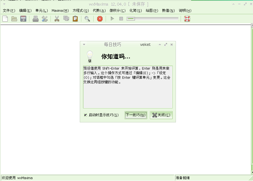The width and height of the screenshot is (253, 181).
Task: Open the 微积分(C) menu
Action: click(x=118, y=11)
